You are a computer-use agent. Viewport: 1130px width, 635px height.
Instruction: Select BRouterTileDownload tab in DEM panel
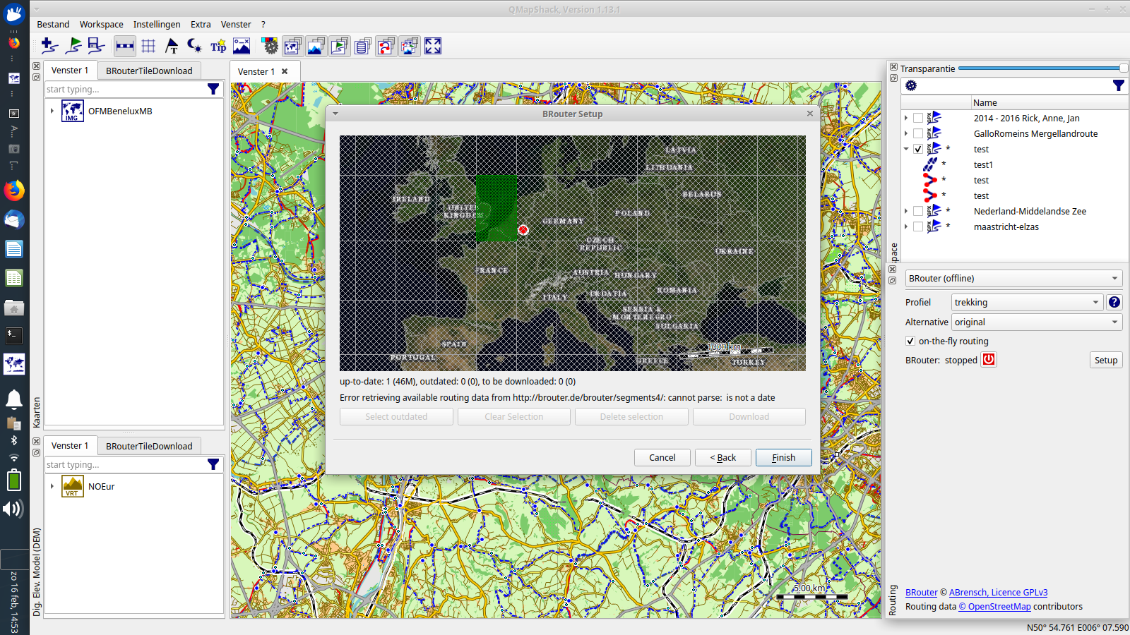pyautogui.click(x=149, y=446)
